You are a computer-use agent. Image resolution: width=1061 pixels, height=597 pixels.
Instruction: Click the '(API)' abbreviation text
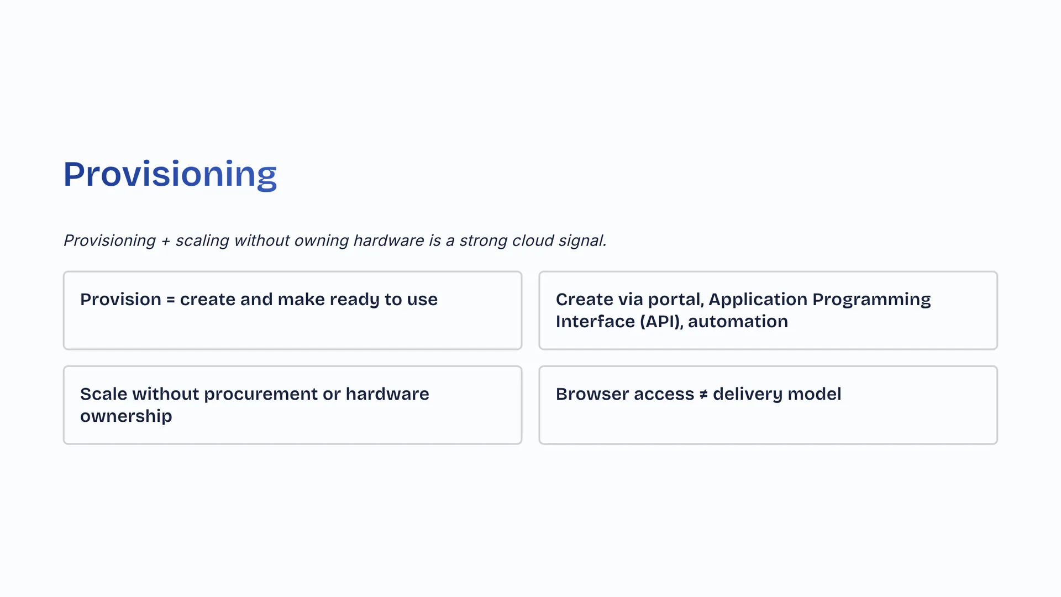(661, 322)
